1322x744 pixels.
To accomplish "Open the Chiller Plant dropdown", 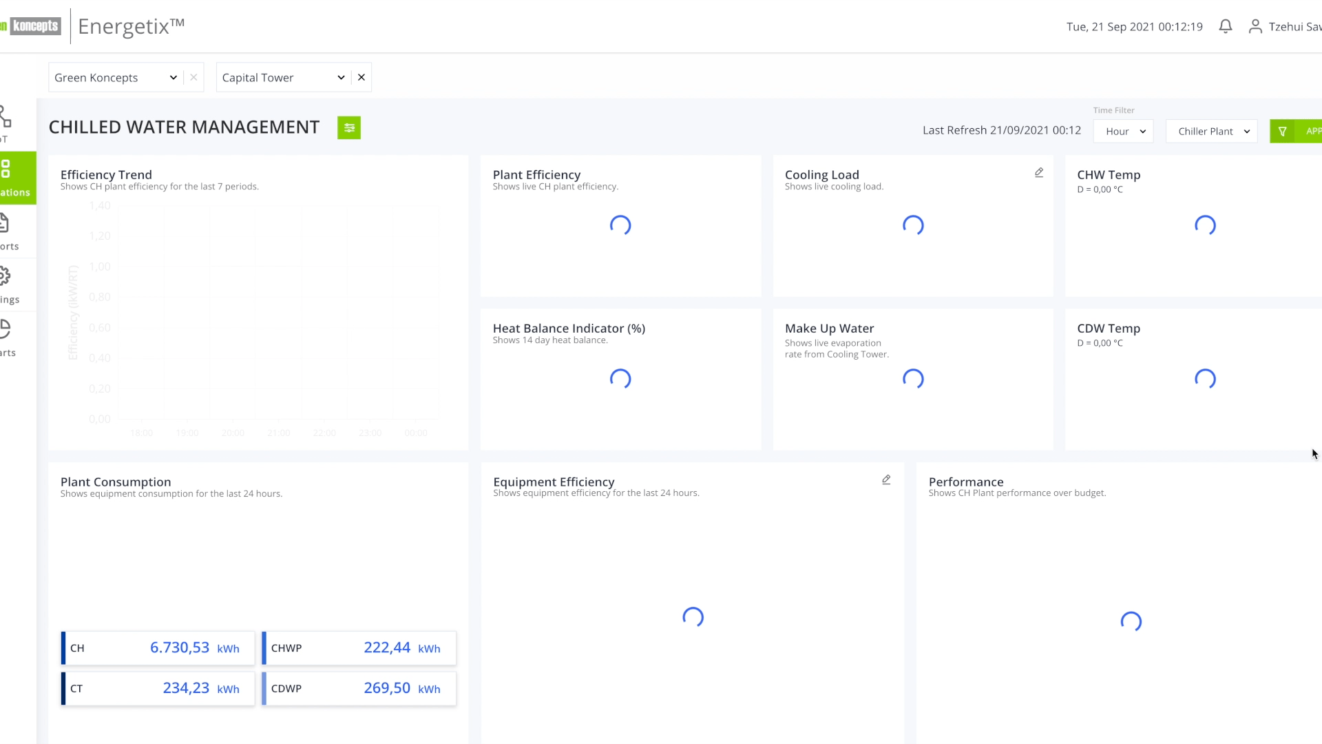I will (1211, 131).
